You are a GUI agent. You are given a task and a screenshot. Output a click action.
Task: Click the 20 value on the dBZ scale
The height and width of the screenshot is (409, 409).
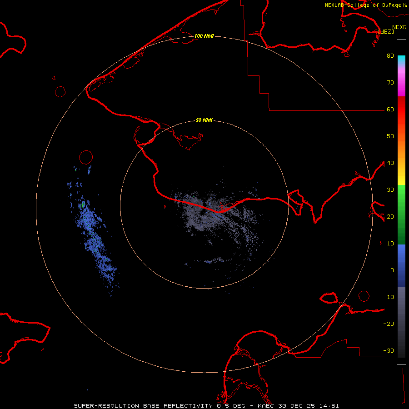[390, 216]
